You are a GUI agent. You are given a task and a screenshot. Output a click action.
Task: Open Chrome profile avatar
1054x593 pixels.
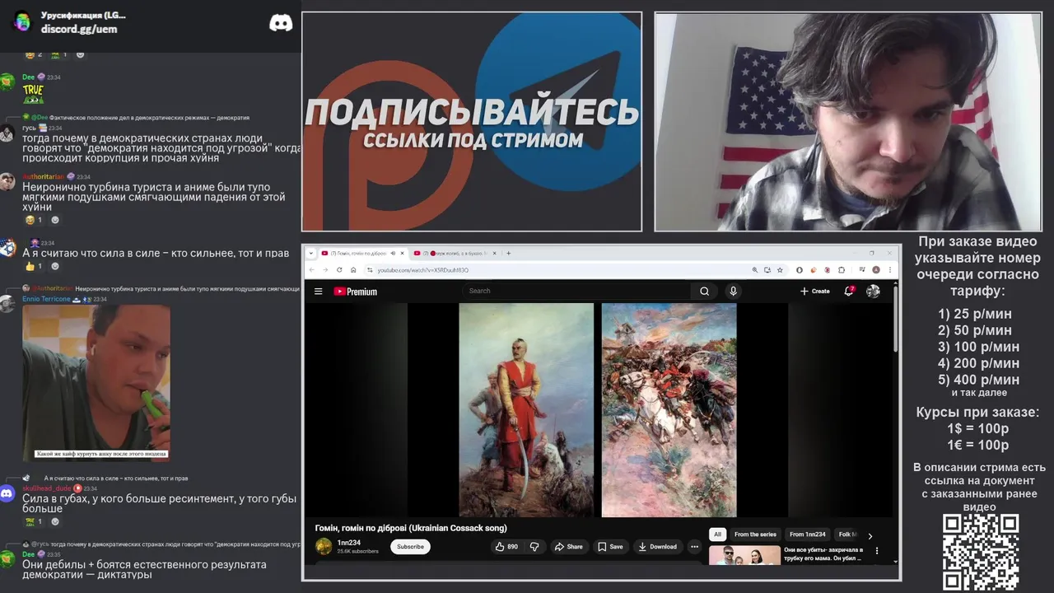(x=876, y=269)
